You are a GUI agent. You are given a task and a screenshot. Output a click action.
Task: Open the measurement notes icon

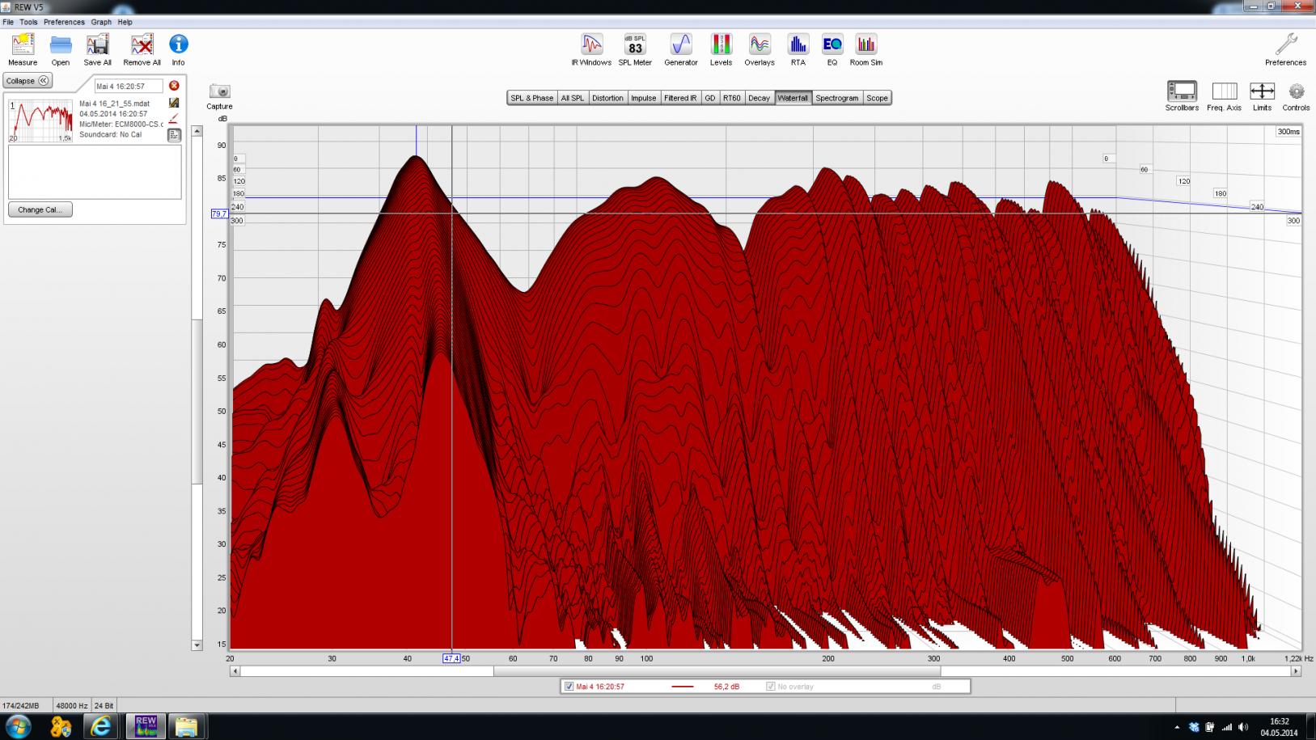pos(174,135)
